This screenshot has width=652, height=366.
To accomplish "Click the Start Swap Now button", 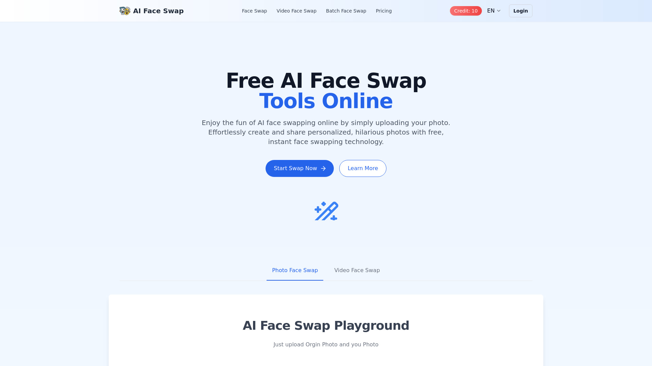I will point(299,168).
